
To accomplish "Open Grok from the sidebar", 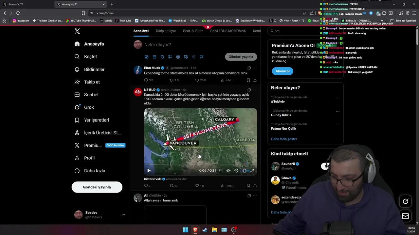I will 84,107.
